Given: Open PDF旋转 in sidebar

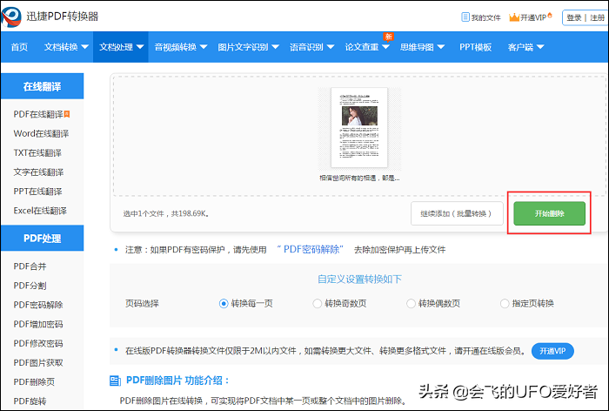Looking at the screenshot, I should [x=30, y=401].
